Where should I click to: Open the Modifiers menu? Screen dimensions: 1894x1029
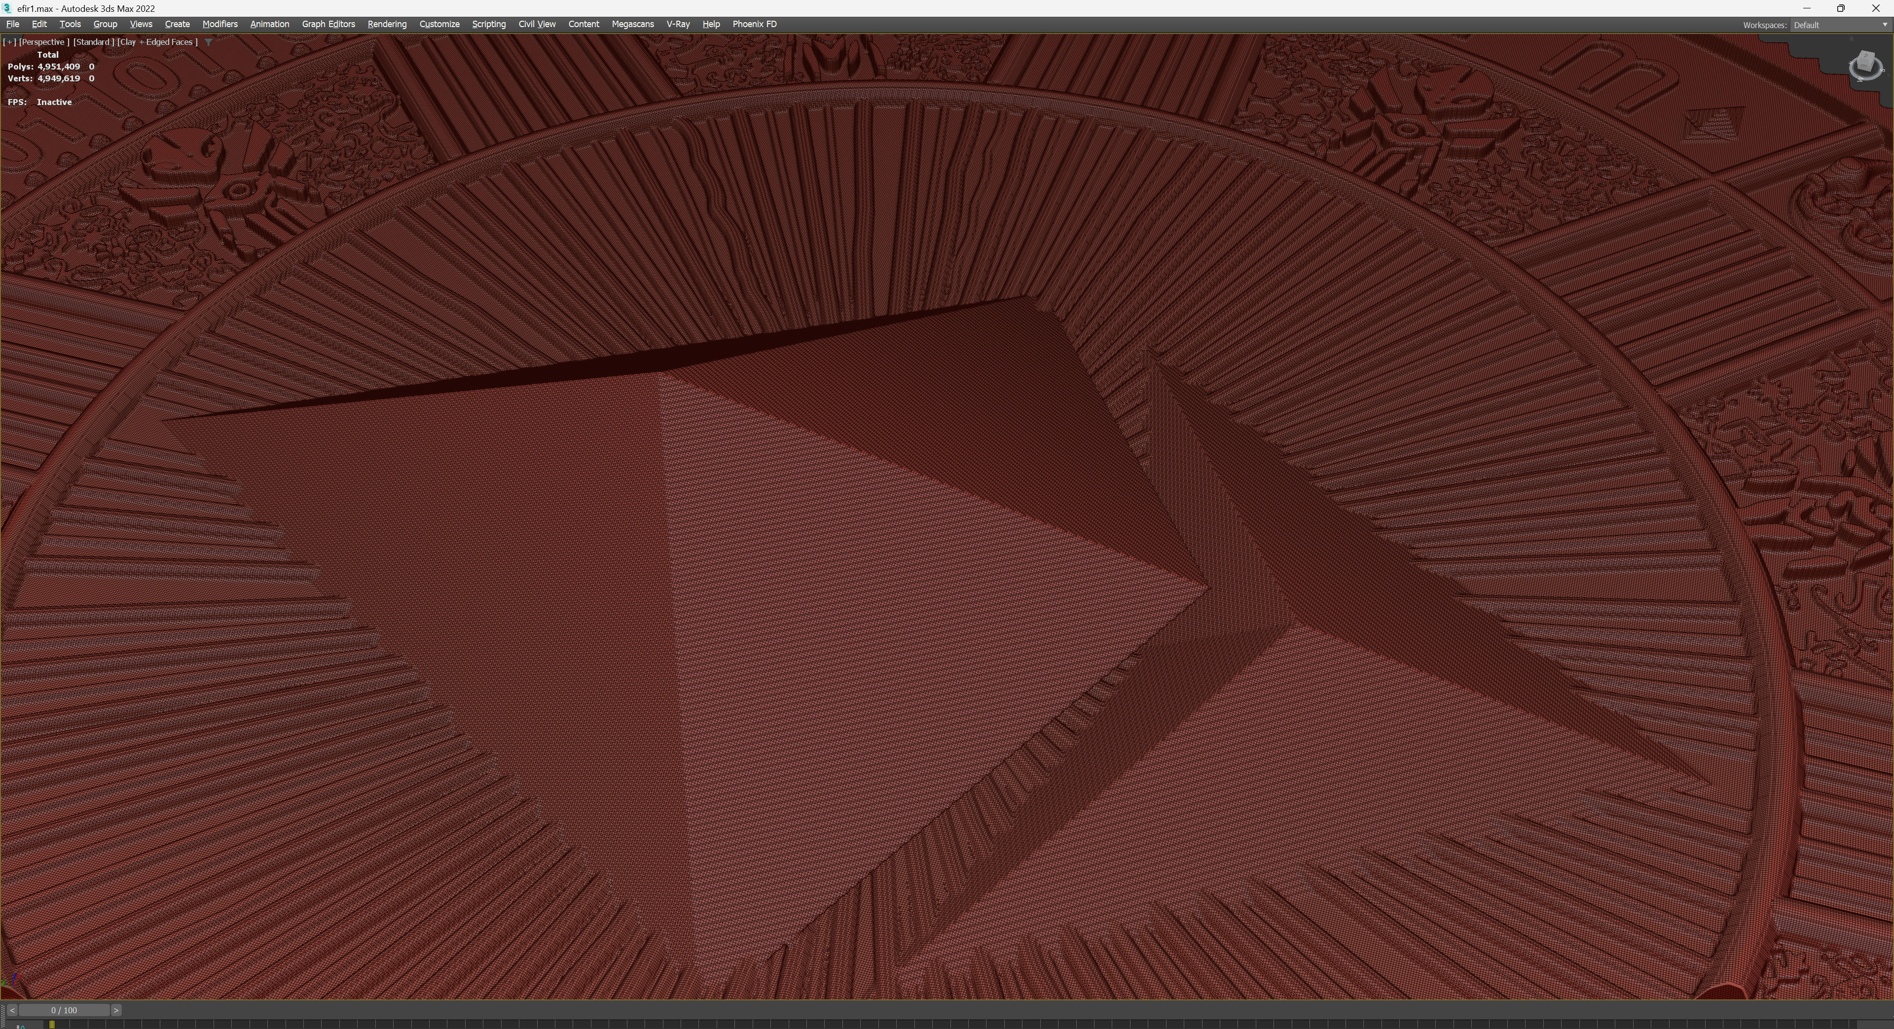(x=220, y=24)
